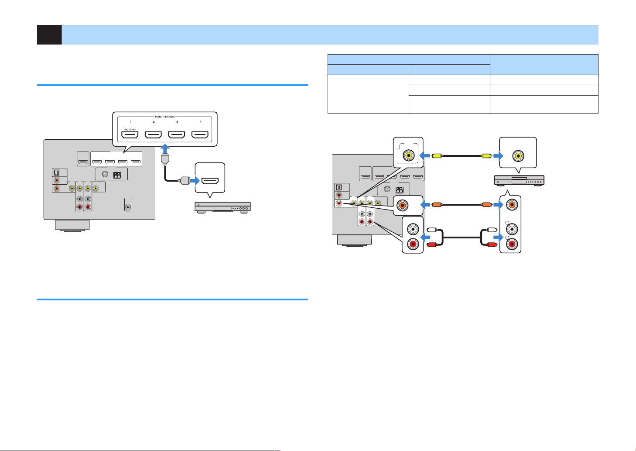Click the white audio jack in the receiver callout
Screen dimensions: 636x451
(x=412, y=228)
